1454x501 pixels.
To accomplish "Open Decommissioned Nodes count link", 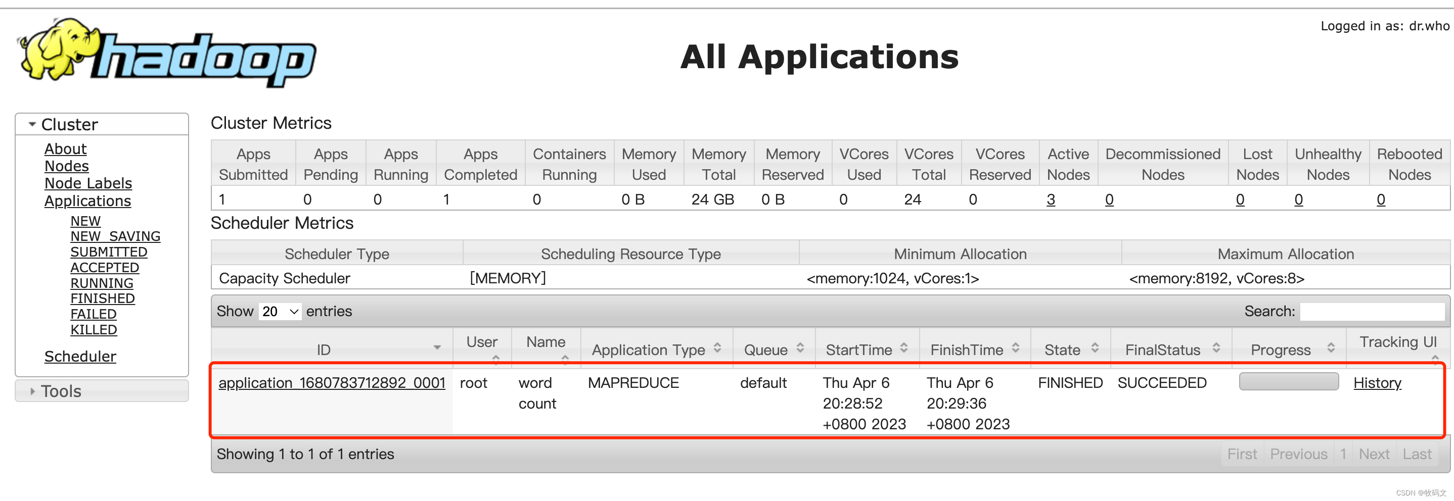I will pyautogui.click(x=1109, y=199).
